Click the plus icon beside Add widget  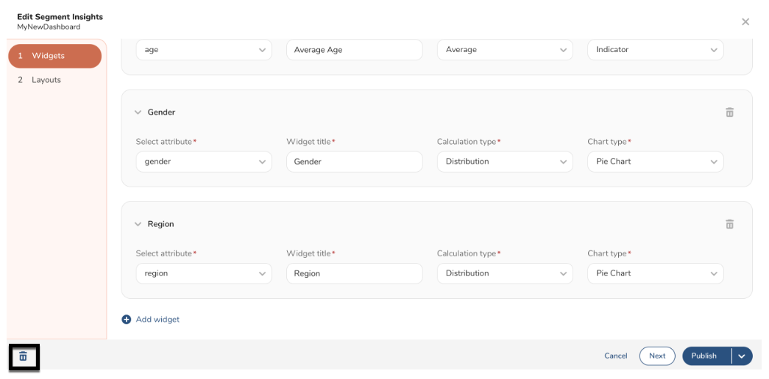pyautogui.click(x=127, y=320)
